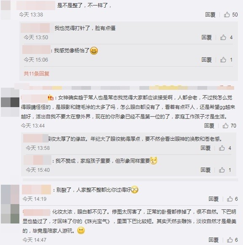The image size is (243, 245).
Task: Like the 14:19 comment with 6 likes
Action: [230, 199]
